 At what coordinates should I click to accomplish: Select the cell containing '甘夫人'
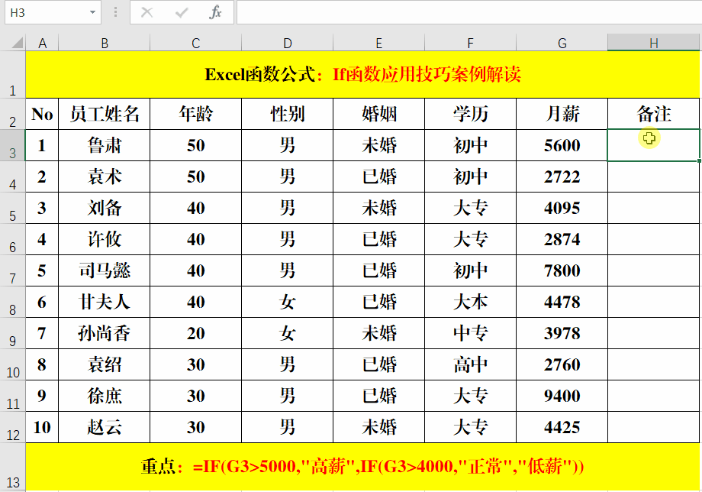[105, 302]
